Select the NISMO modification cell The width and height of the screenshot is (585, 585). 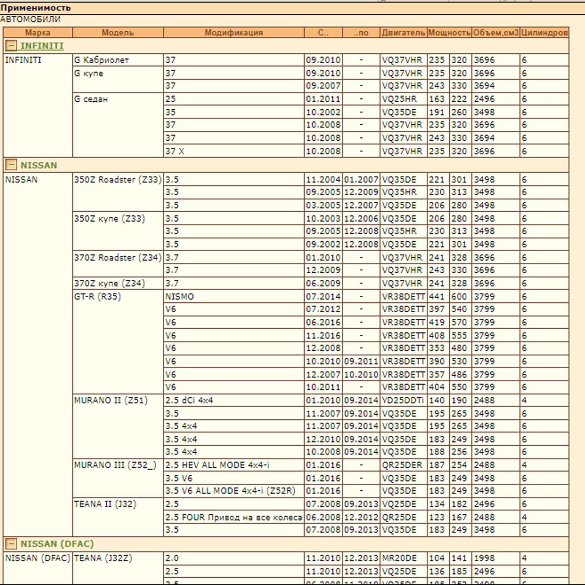coord(180,297)
